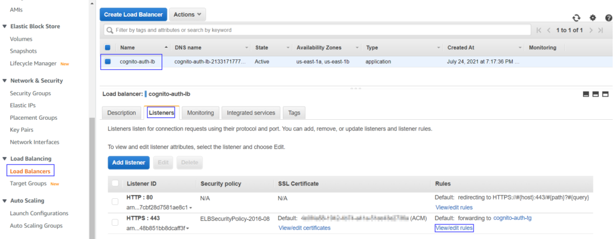Open DNS name column filter arrow

click(247, 48)
